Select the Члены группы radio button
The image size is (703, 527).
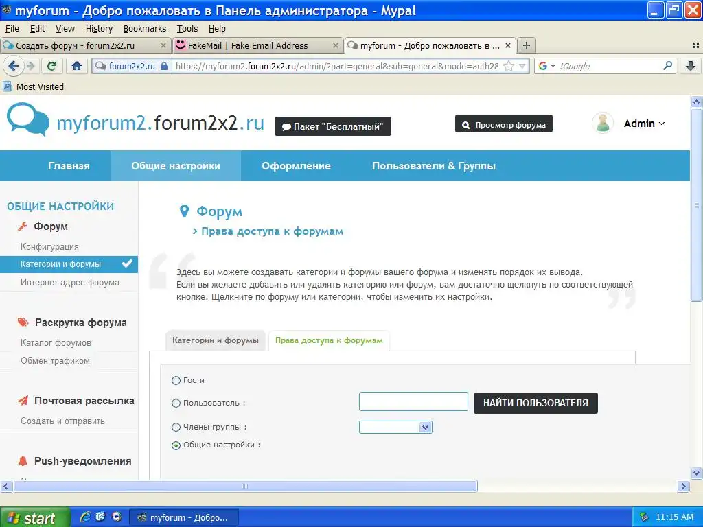[x=176, y=428]
